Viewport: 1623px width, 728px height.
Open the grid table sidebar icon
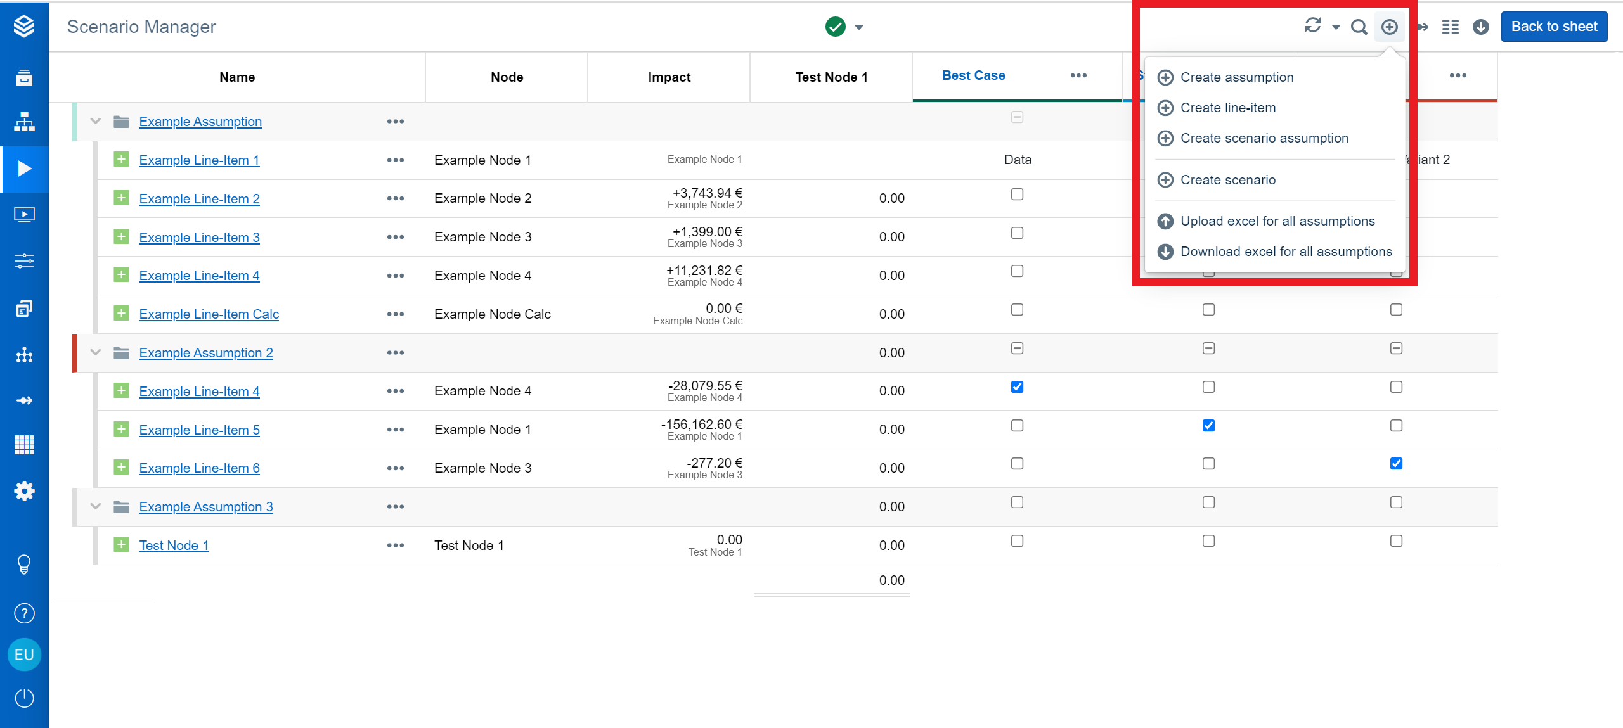(x=24, y=445)
